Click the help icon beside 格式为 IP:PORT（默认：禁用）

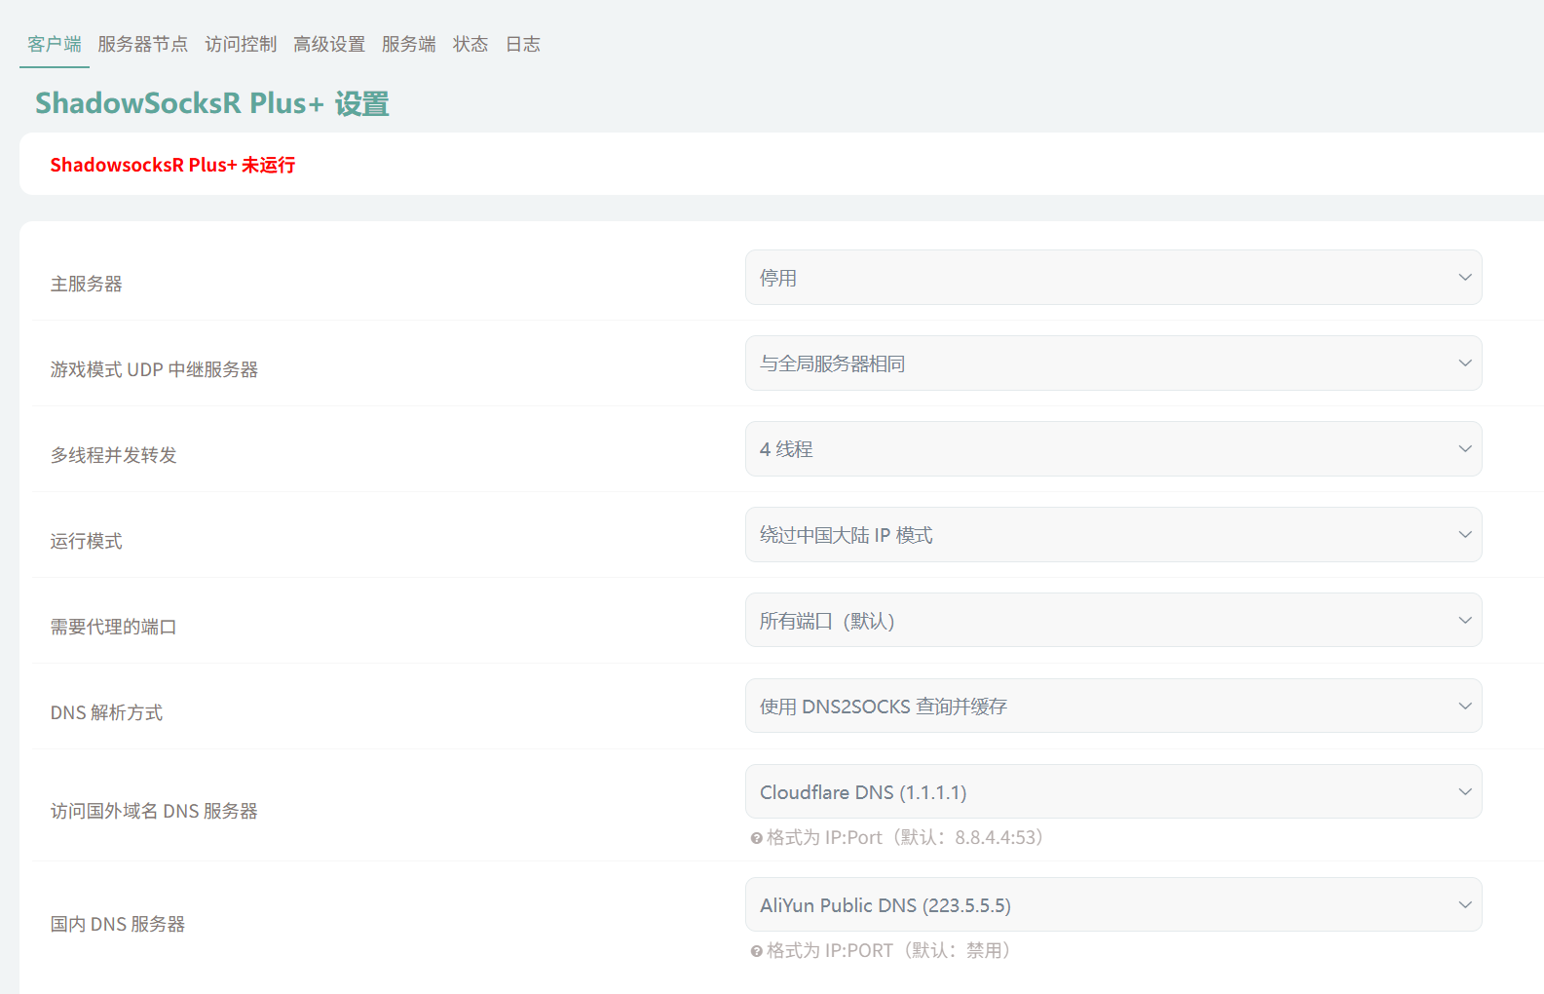[756, 951]
